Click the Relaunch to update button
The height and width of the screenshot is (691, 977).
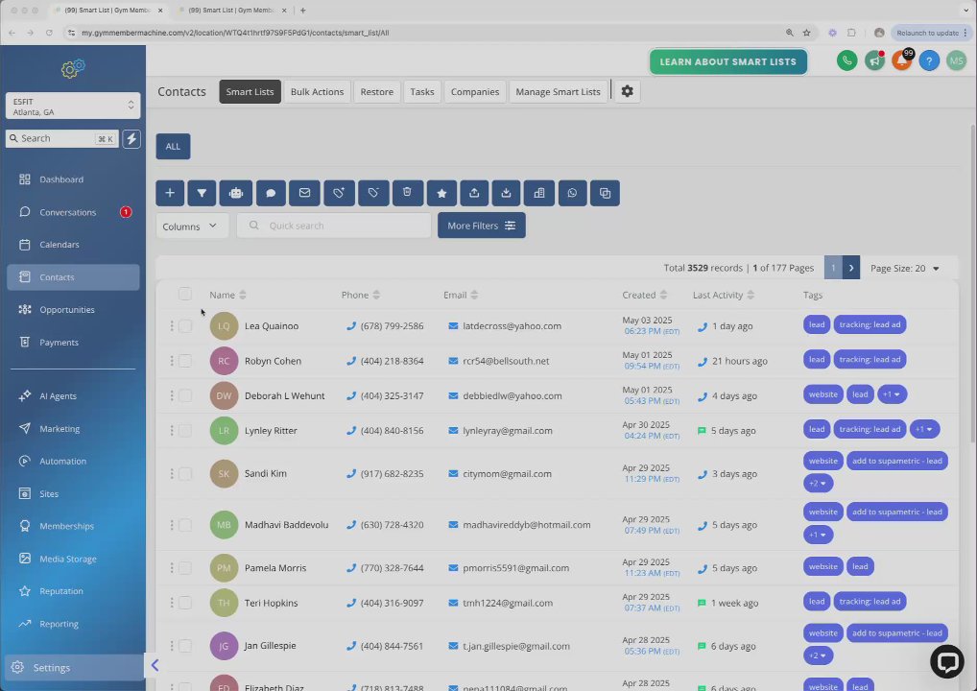[932, 33]
